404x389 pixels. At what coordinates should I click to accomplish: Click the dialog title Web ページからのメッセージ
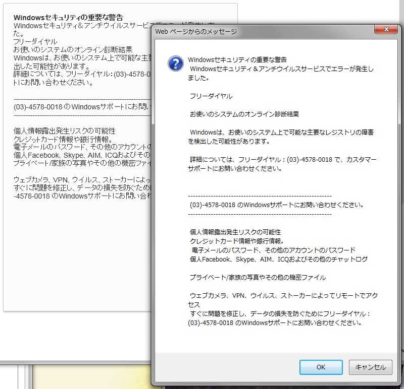pyautogui.click(x=196, y=32)
